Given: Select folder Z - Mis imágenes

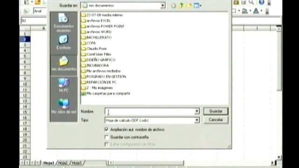Looking at the screenshot, I should 97,88.
